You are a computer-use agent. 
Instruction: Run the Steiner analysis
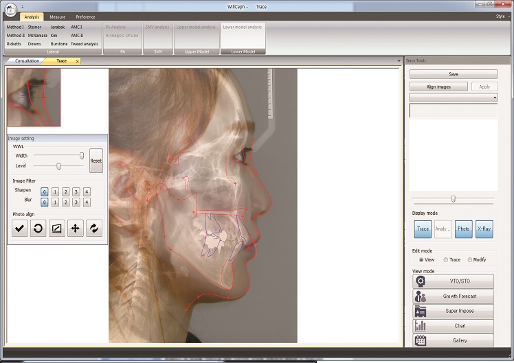pyautogui.click(x=34, y=27)
